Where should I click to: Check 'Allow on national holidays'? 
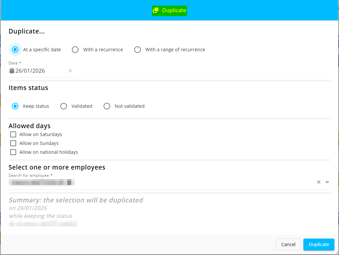[x=13, y=152]
